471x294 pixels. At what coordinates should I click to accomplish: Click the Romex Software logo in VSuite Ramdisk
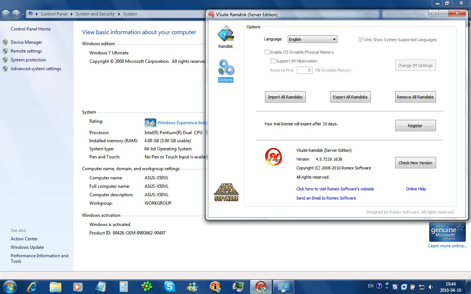pyautogui.click(x=226, y=192)
